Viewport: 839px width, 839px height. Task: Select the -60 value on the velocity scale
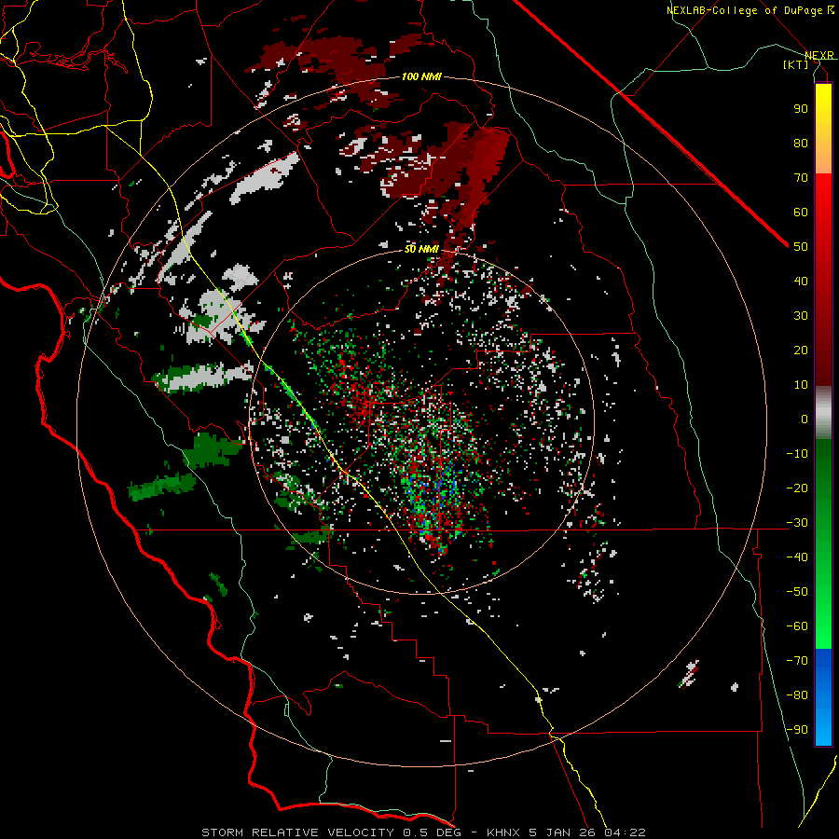click(797, 626)
